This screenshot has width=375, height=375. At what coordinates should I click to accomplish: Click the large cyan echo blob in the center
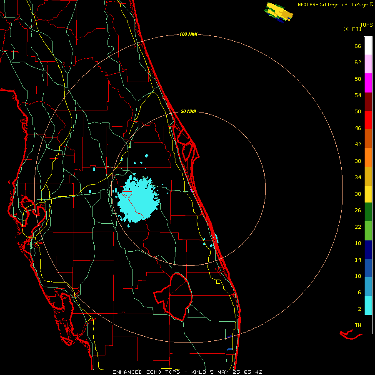click(x=139, y=200)
